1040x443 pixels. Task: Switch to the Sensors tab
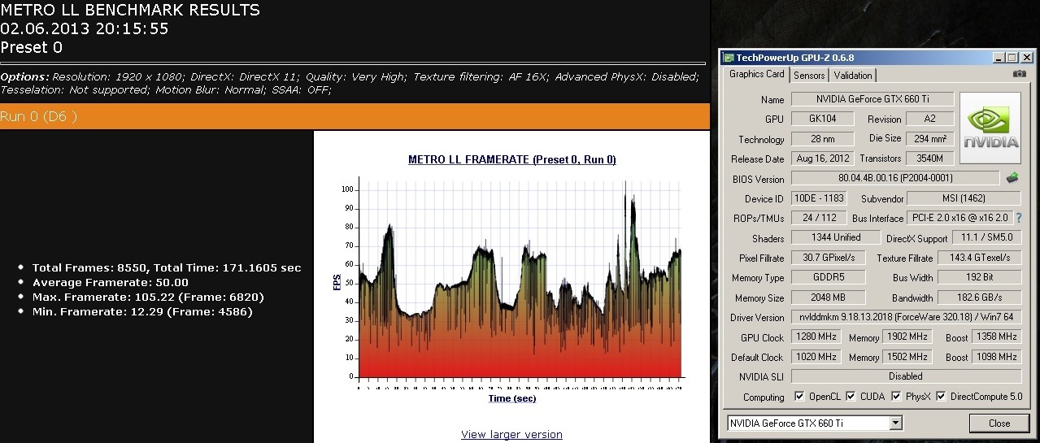(809, 76)
